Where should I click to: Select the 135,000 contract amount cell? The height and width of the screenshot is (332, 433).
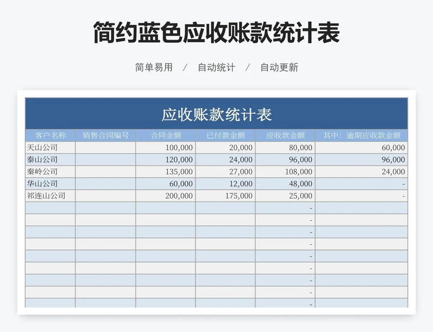(166, 172)
